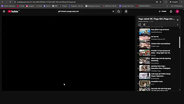Open the notifications bell
Screen dimensions: 184x104
pyautogui.click(x=171, y=12)
